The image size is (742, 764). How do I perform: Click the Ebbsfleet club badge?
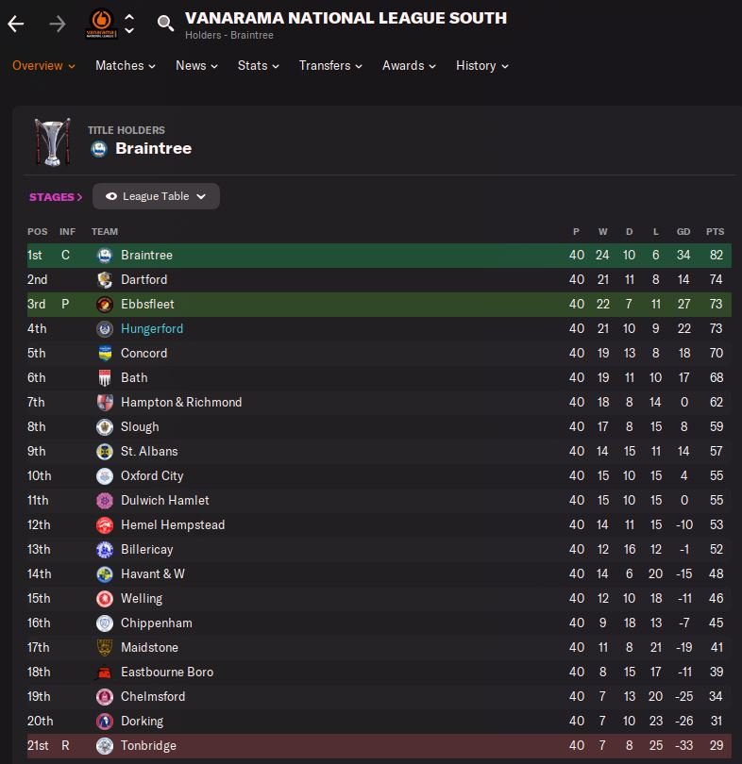pos(105,305)
